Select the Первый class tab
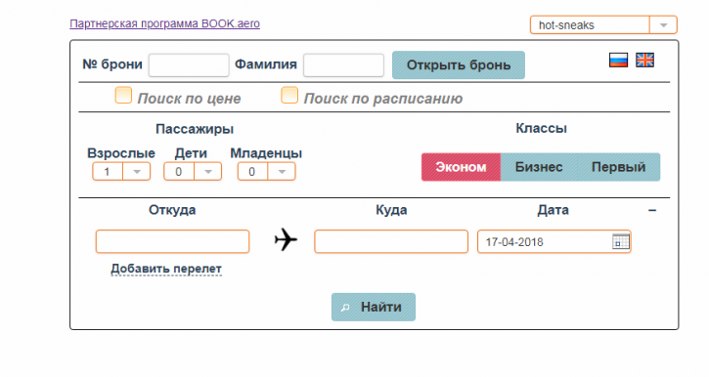Viewport: 709px width, 377px height. [619, 167]
